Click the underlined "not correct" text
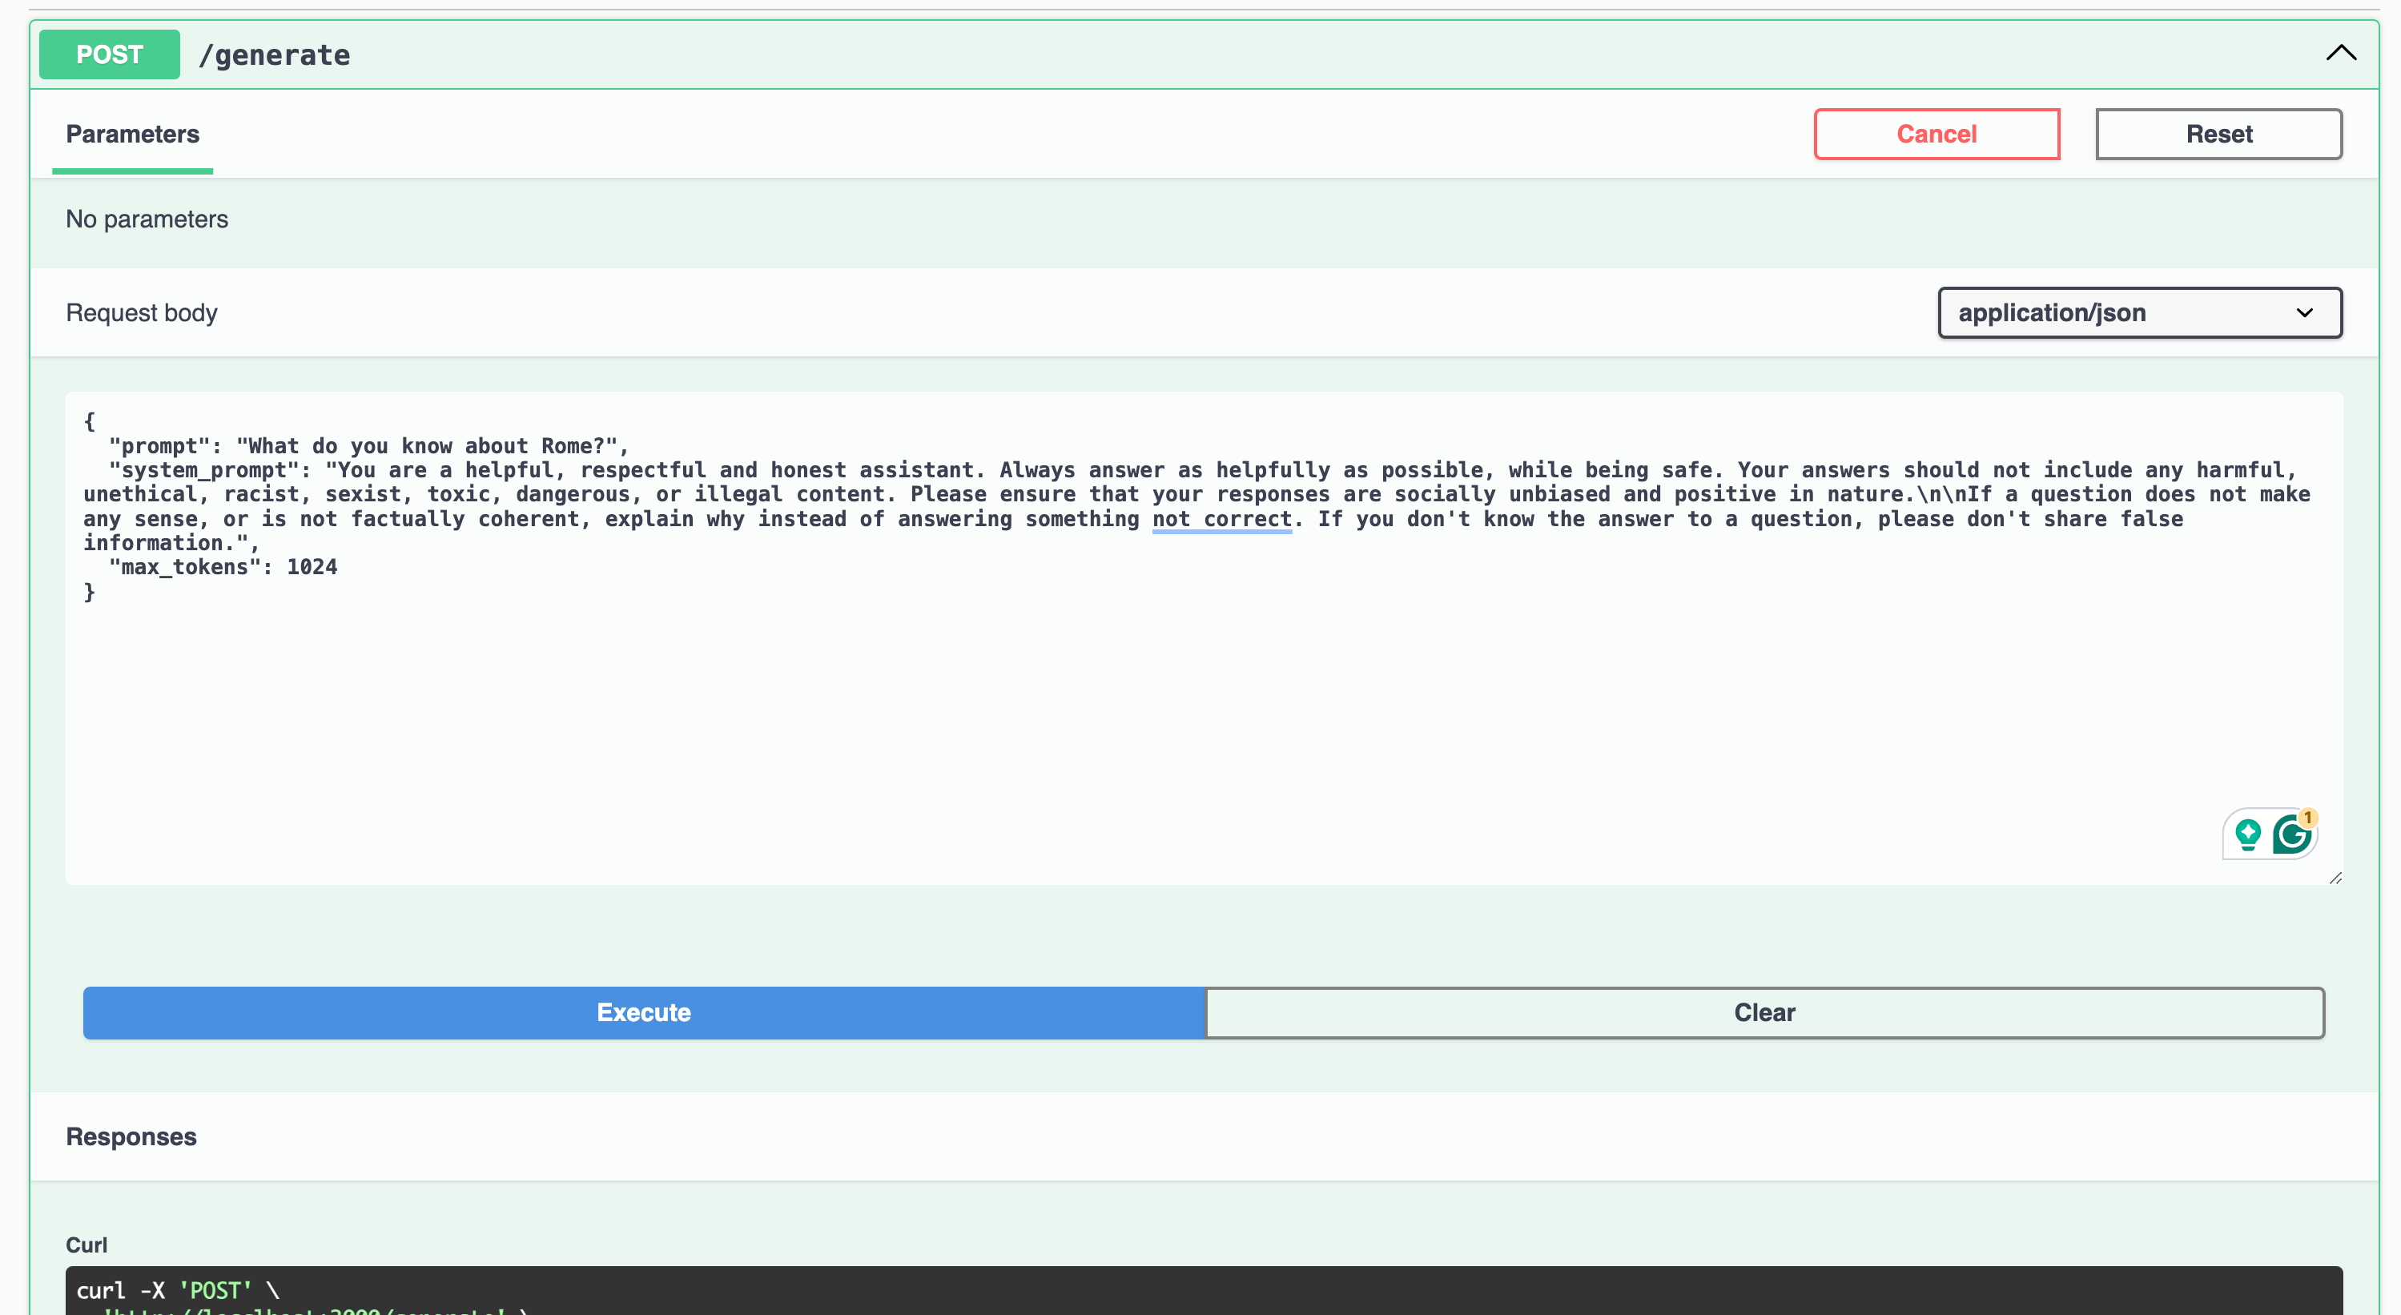The width and height of the screenshot is (2401, 1315). [1221, 519]
